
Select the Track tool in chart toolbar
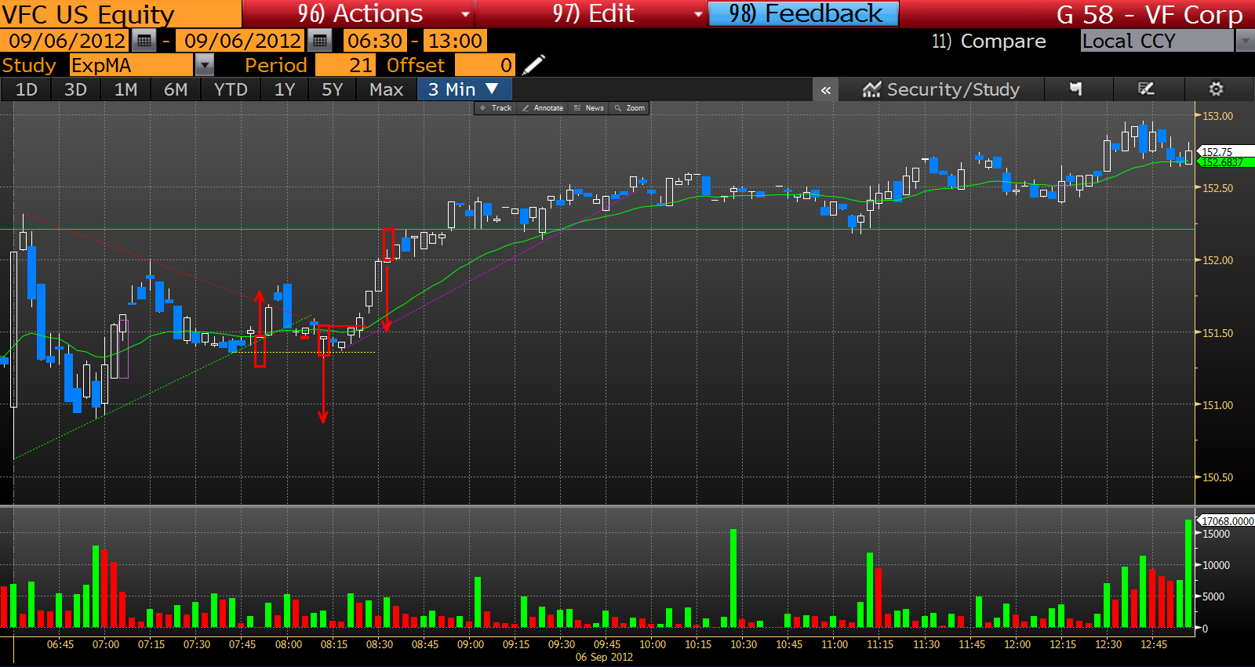point(496,108)
